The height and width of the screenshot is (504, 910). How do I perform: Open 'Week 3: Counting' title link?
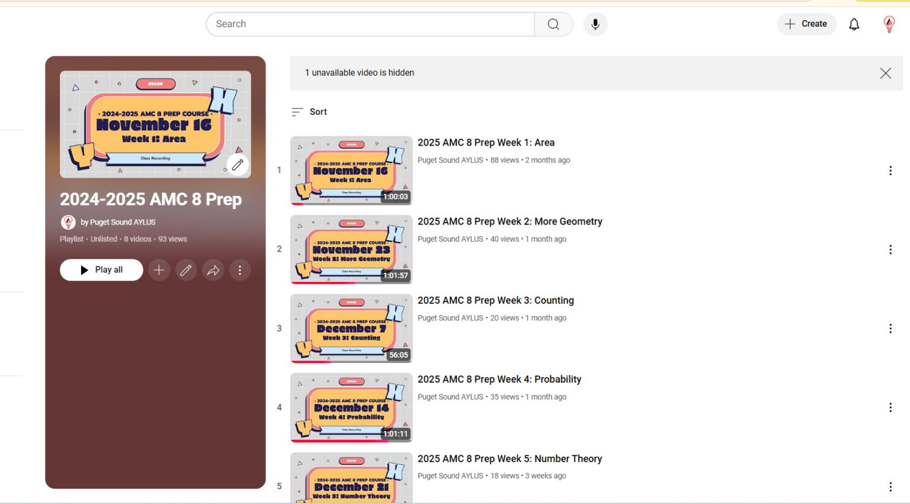pos(495,300)
